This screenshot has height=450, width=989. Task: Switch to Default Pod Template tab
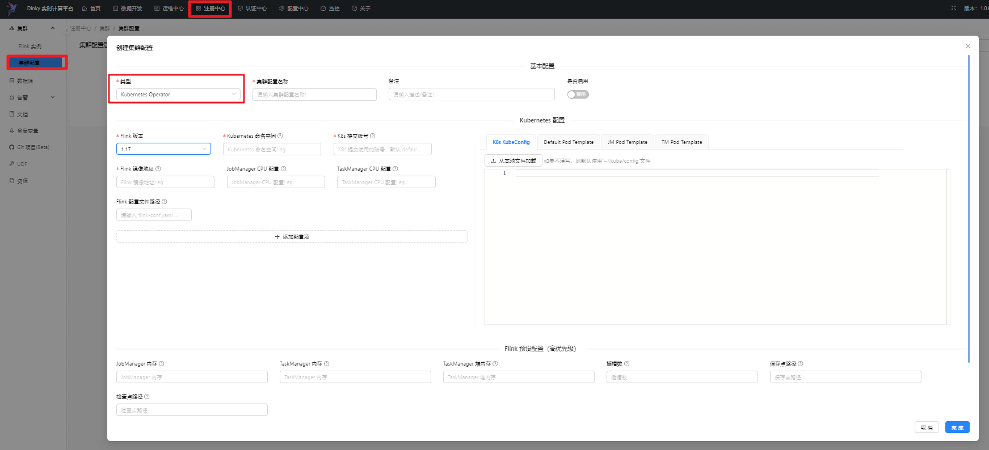pyautogui.click(x=569, y=142)
